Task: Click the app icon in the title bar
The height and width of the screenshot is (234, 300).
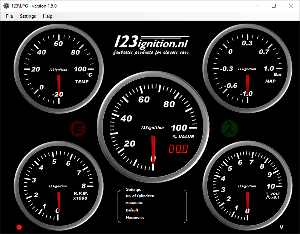Action: tap(6, 6)
